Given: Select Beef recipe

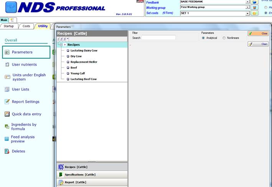Looking at the screenshot, I should (74, 67).
